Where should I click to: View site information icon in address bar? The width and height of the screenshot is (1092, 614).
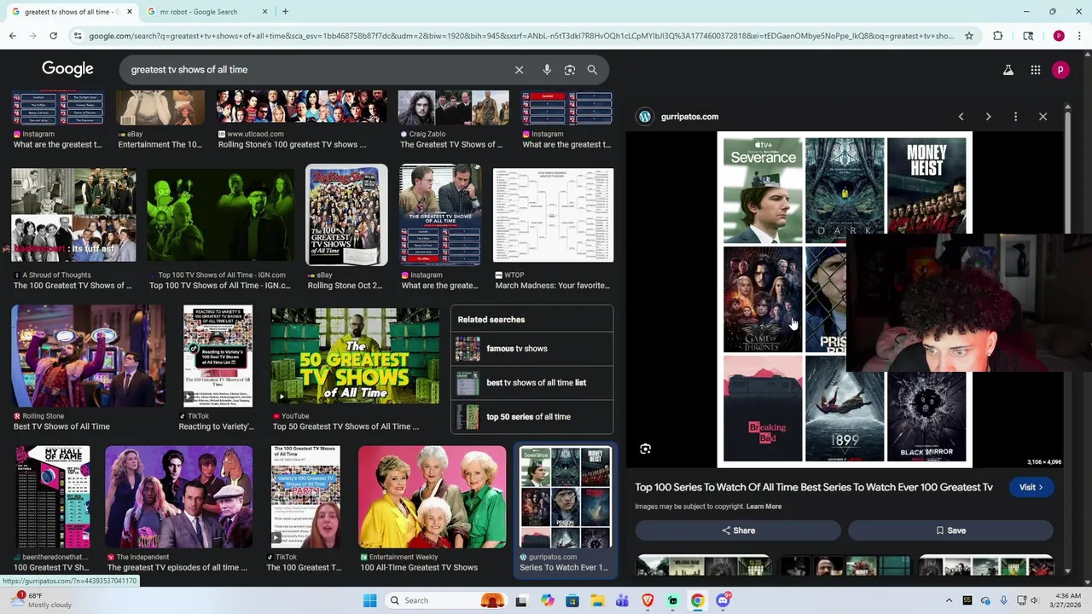pos(78,36)
